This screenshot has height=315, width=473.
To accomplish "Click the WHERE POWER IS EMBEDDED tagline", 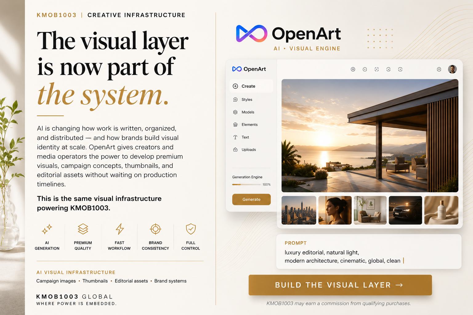I will click(76, 304).
